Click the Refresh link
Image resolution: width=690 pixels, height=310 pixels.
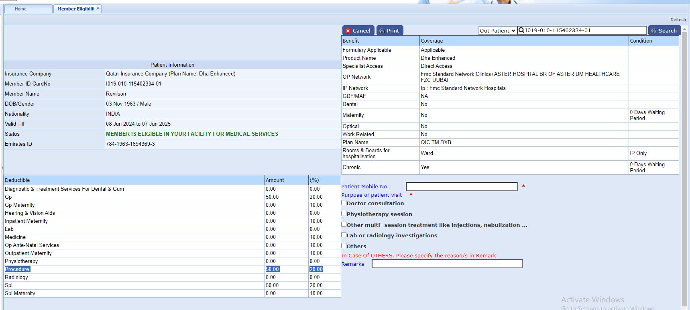pos(678,20)
